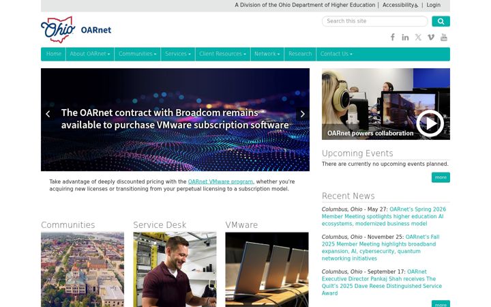Expand the Services dropdown menu

[177, 54]
